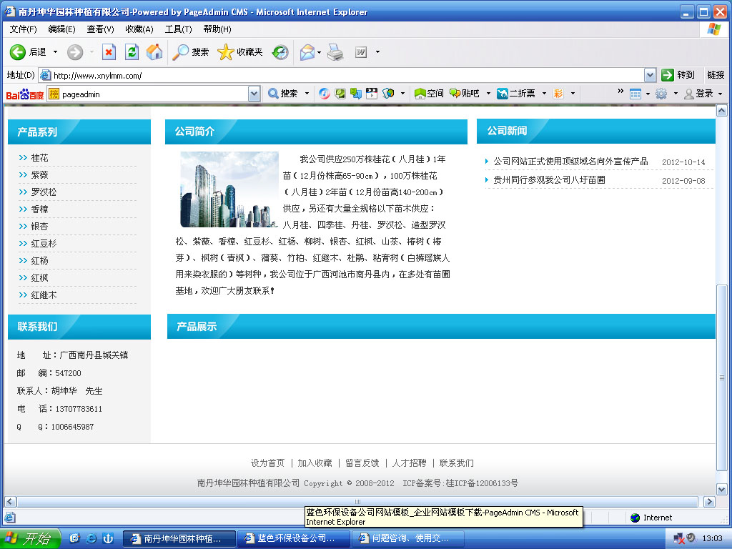
Task: Stop page loading with red X icon
Action: [x=109, y=52]
